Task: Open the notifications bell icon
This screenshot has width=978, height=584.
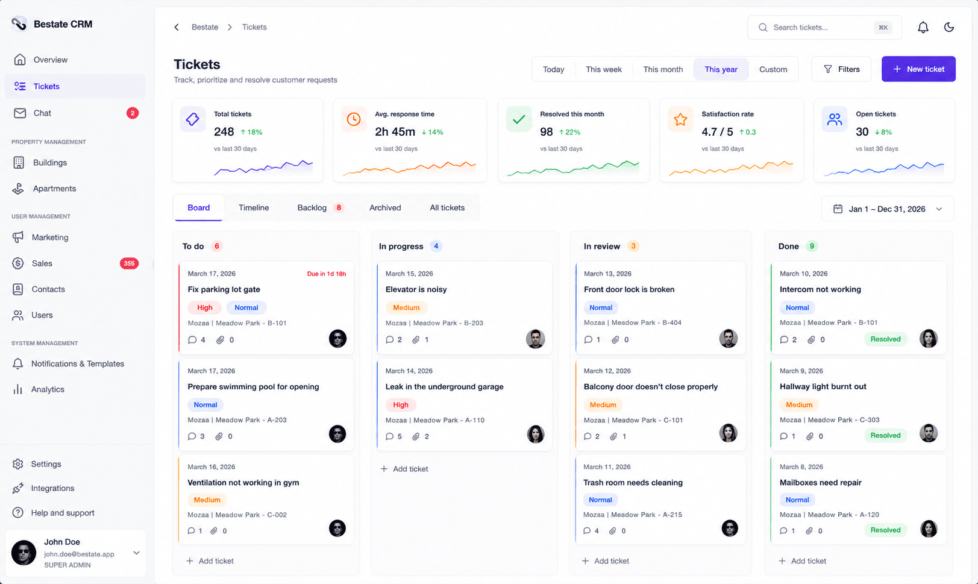Action: click(923, 27)
